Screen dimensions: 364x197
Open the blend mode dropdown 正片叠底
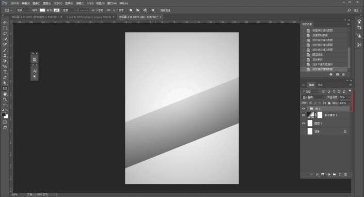[313, 97]
